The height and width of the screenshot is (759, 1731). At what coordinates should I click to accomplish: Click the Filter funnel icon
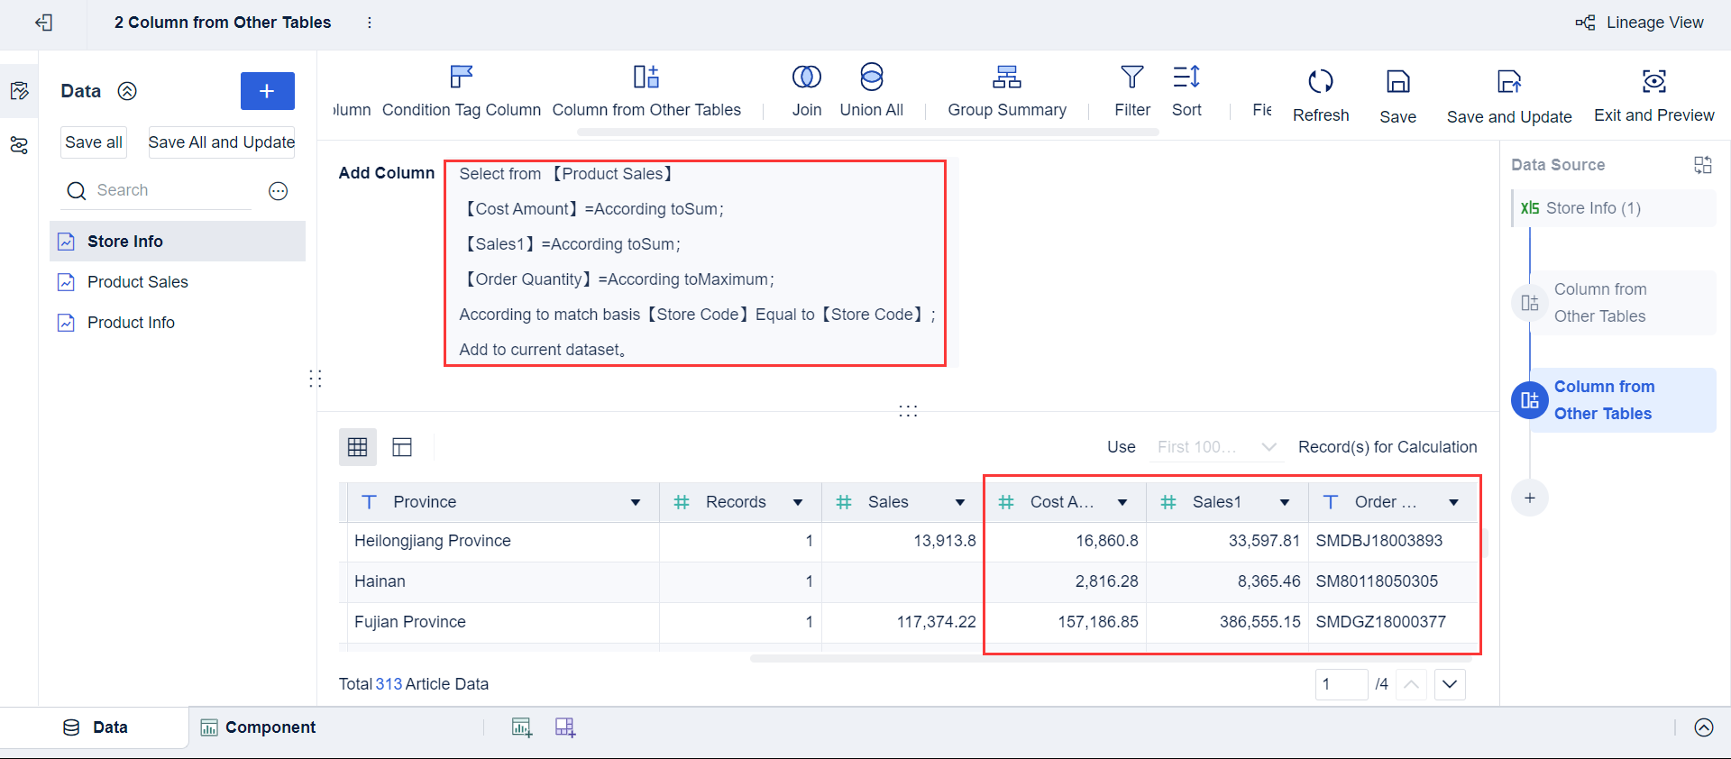pos(1131,78)
